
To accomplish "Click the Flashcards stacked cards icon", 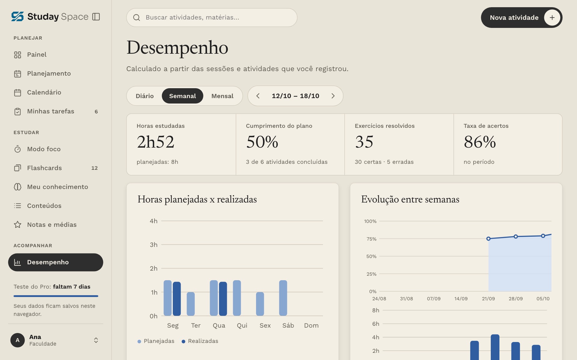I will click(x=17, y=168).
